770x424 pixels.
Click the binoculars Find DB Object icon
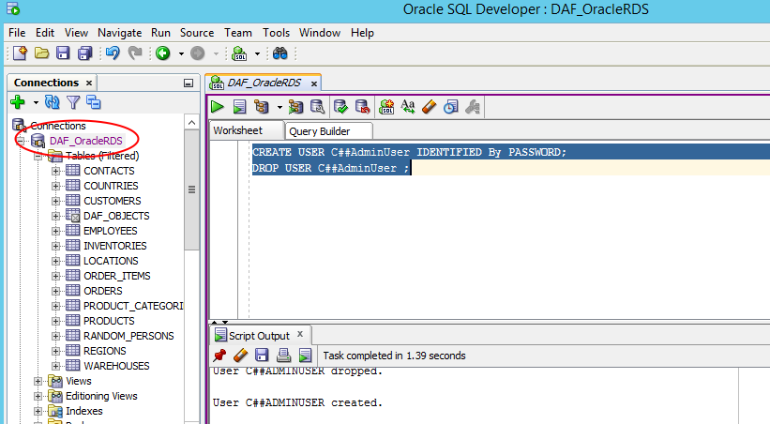coord(279,53)
